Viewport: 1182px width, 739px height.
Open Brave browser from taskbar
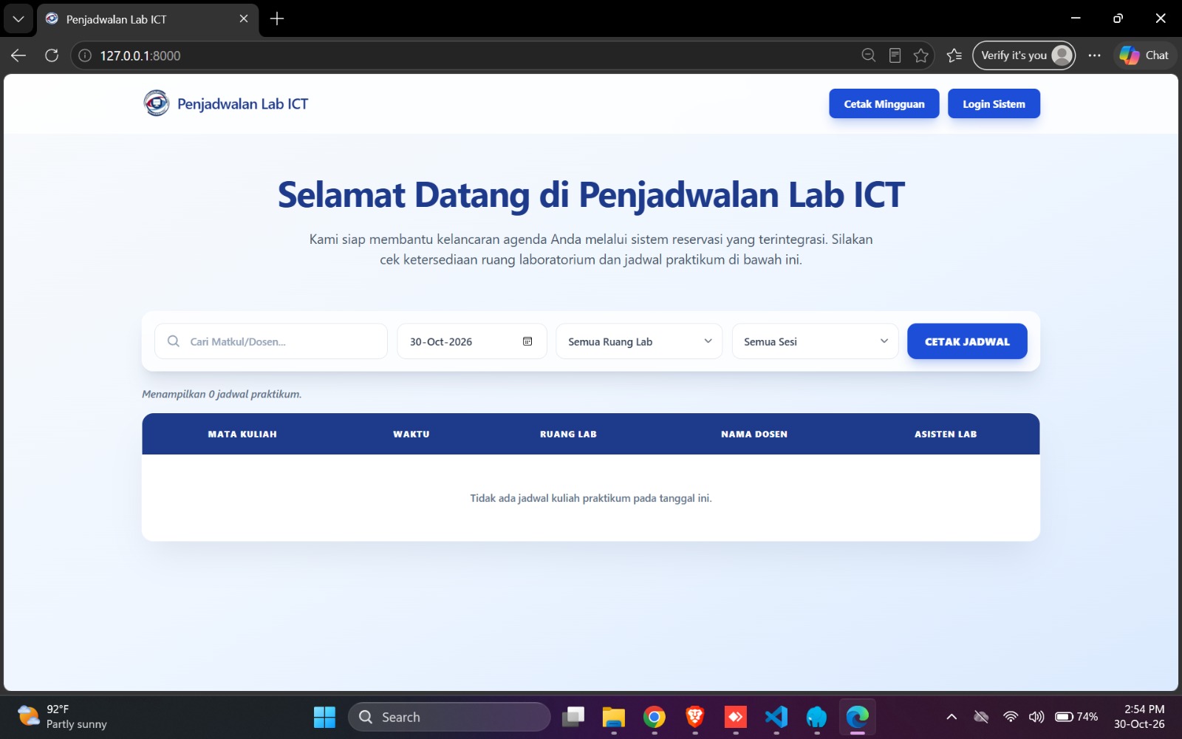tap(694, 717)
